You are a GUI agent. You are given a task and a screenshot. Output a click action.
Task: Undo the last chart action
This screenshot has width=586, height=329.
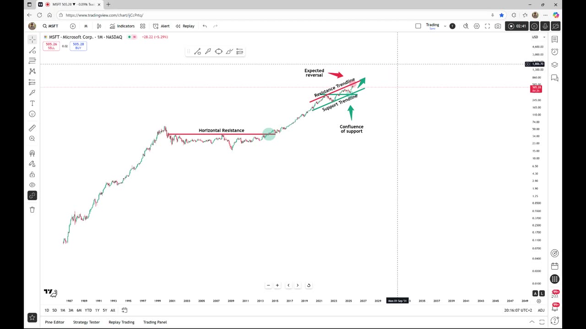click(205, 26)
